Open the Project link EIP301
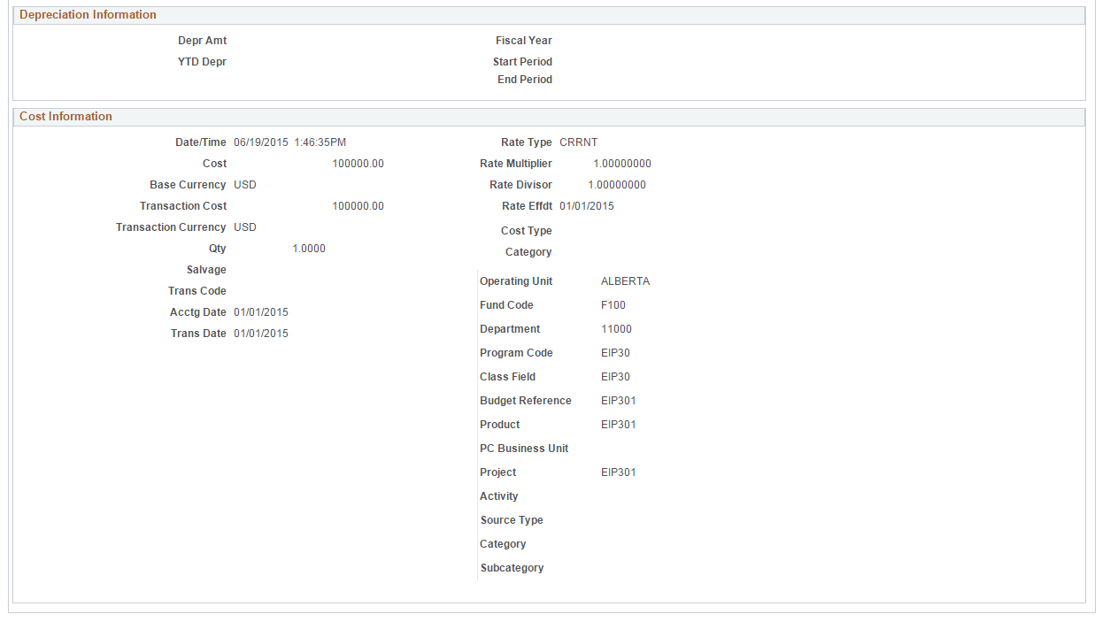Screen dimensions: 1102x622 pyautogui.click(x=617, y=472)
